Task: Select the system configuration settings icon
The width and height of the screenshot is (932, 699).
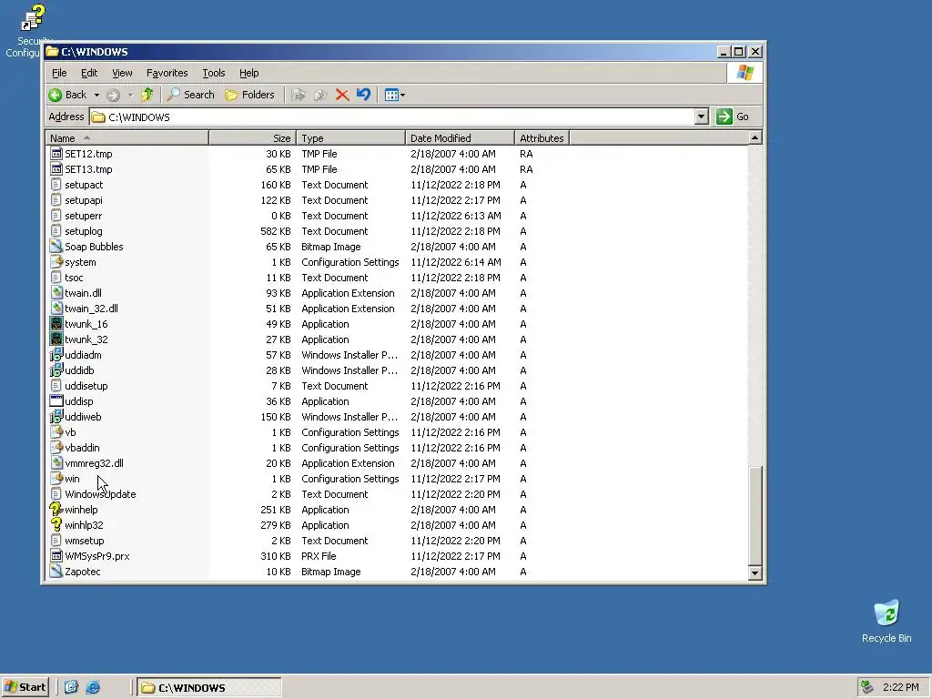Action: pos(56,261)
